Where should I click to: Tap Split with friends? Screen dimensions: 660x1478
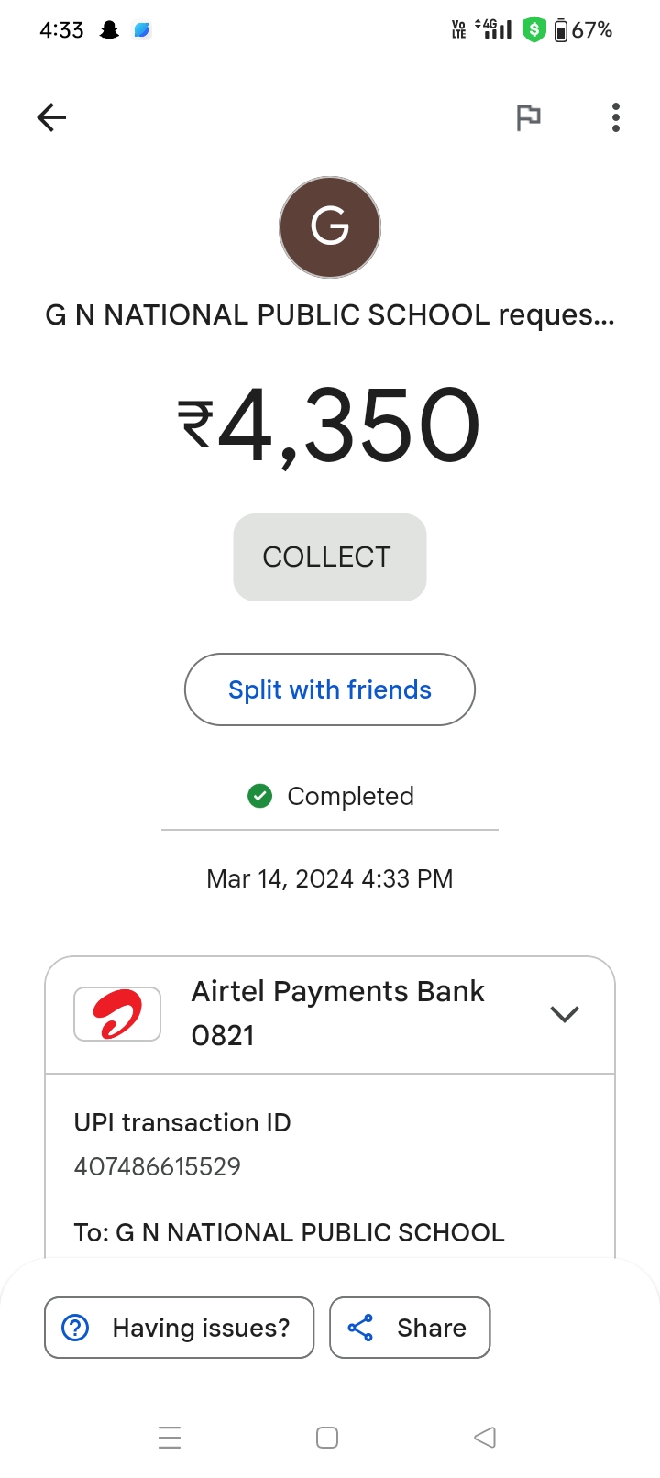tap(330, 689)
